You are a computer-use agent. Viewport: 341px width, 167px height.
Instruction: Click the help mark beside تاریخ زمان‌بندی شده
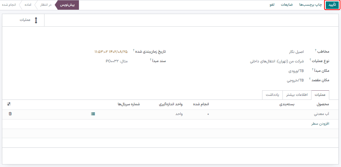[x=134, y=50]
